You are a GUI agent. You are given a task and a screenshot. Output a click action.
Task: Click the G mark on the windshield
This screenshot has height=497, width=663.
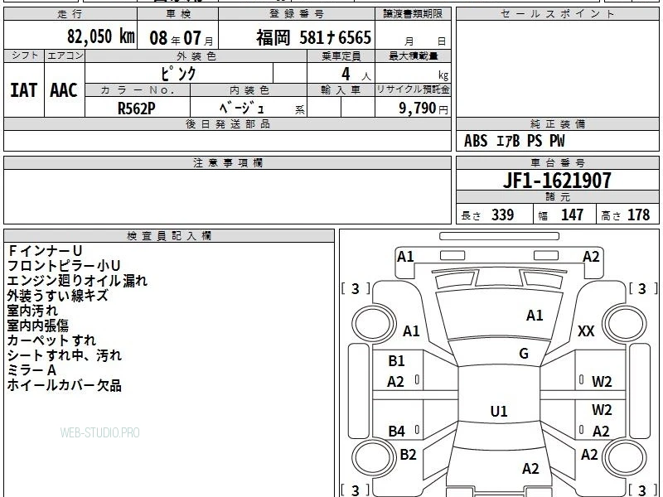pos(524,353)
